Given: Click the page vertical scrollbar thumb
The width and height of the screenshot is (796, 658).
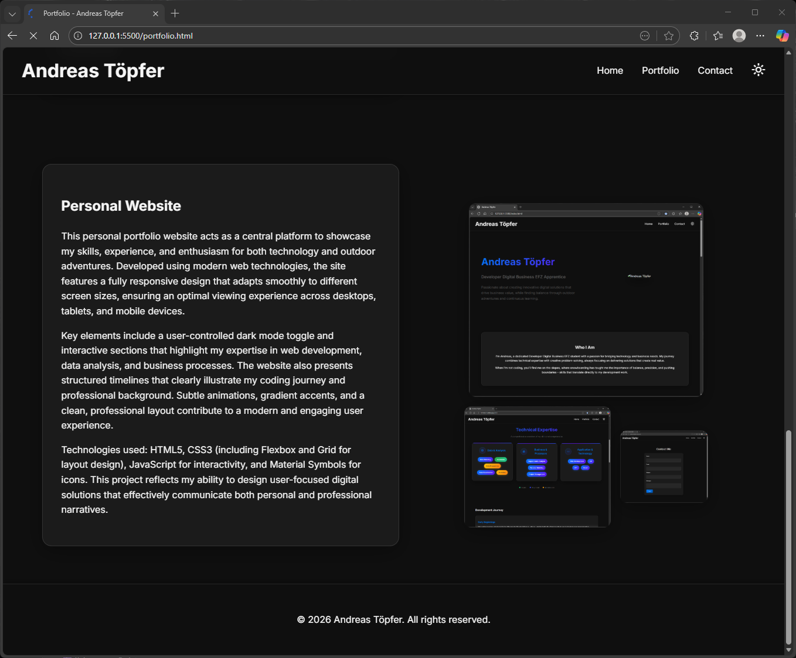Looking at the screenshot, I should 788,537.
